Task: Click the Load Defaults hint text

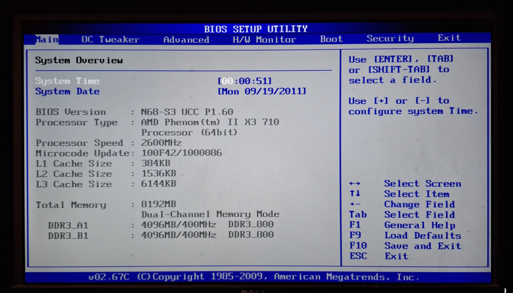Action: (423, 235)
